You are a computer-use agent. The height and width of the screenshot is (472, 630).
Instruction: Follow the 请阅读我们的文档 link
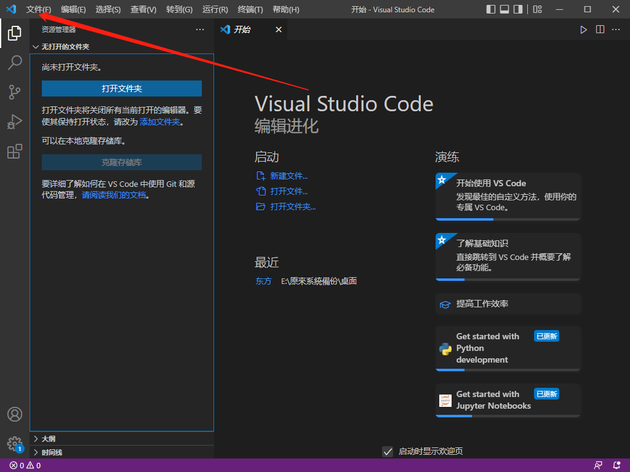click(x=114, y=195)
